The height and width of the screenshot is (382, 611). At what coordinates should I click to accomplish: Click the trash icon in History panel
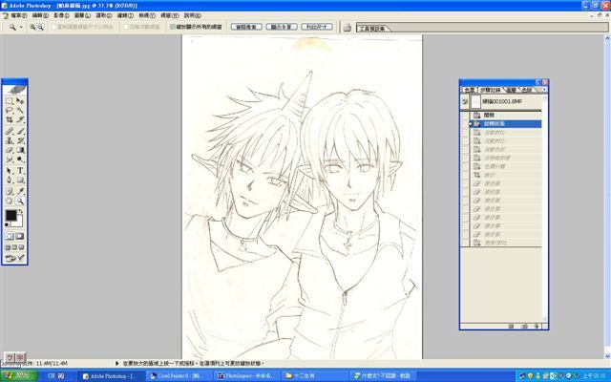pyautogui.click(x=537, y=327)
